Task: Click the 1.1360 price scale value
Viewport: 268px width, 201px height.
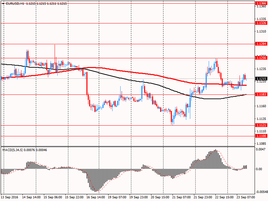Action: (x=261, y=6)
